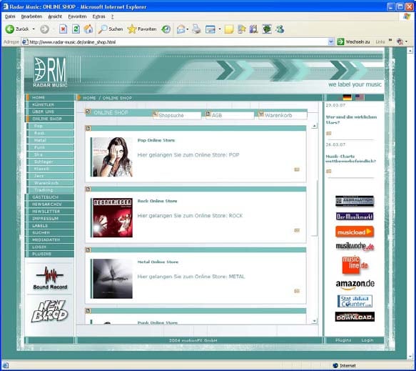Open Metal category in sidebar
Image resolution: width=416 pixels, height=371 pixels.
[51, 140]
